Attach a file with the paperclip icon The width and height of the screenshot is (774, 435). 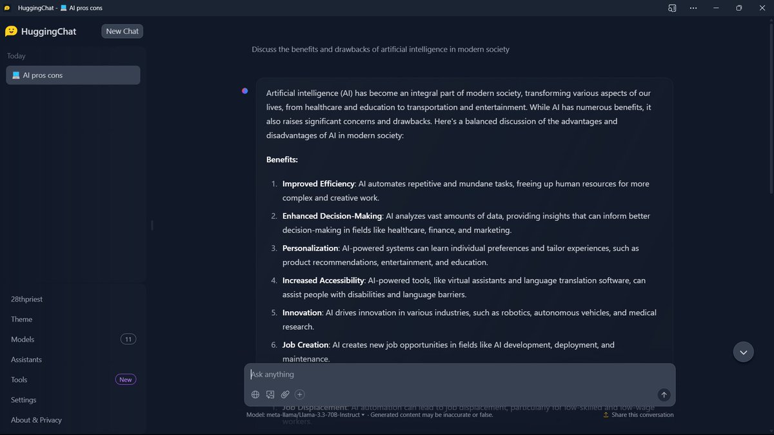point(285,394)
